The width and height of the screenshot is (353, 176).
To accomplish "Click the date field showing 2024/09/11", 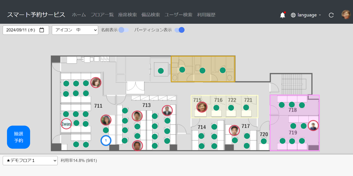I will click(21, 30).
